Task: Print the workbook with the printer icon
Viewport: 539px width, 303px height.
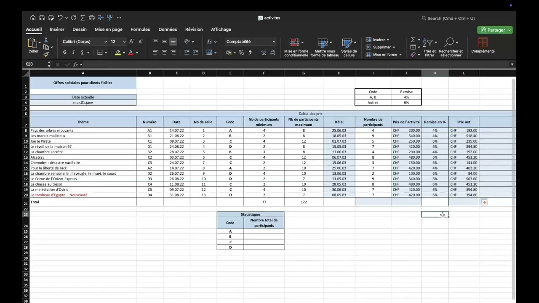Action: (x=91, y=18)
